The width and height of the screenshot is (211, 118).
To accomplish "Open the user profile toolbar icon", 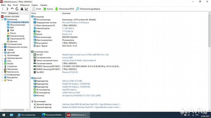I will pyautogui.click(x=22, y=9).
